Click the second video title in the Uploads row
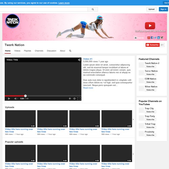Image resolution: width=169 pixels, height=169 pixels. (x=51, y=130)
